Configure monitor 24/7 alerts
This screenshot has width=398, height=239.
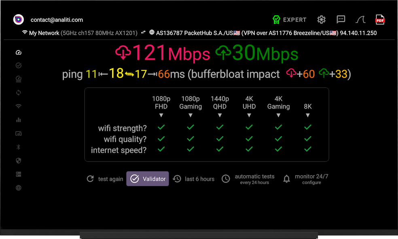tap(306, 179)
